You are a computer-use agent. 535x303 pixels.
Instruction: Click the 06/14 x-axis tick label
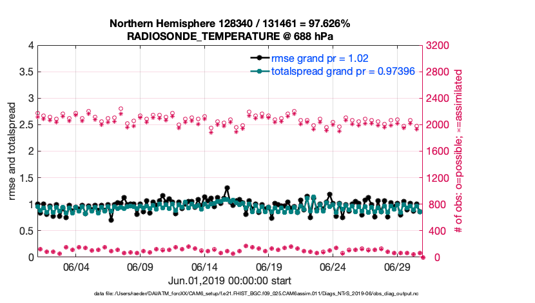pos(204,267)
